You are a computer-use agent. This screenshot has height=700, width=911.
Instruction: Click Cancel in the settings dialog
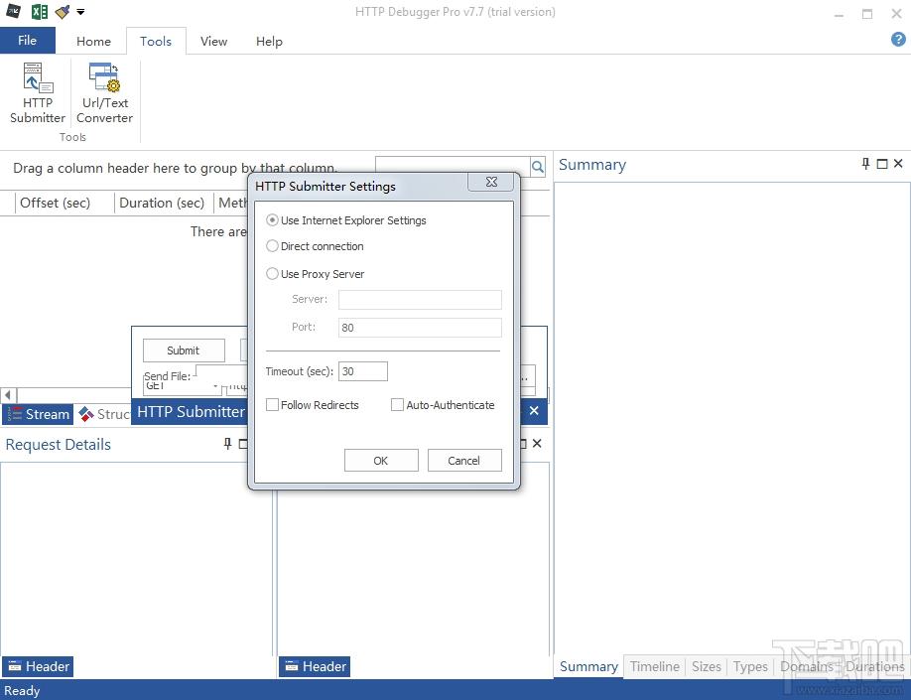464,461
